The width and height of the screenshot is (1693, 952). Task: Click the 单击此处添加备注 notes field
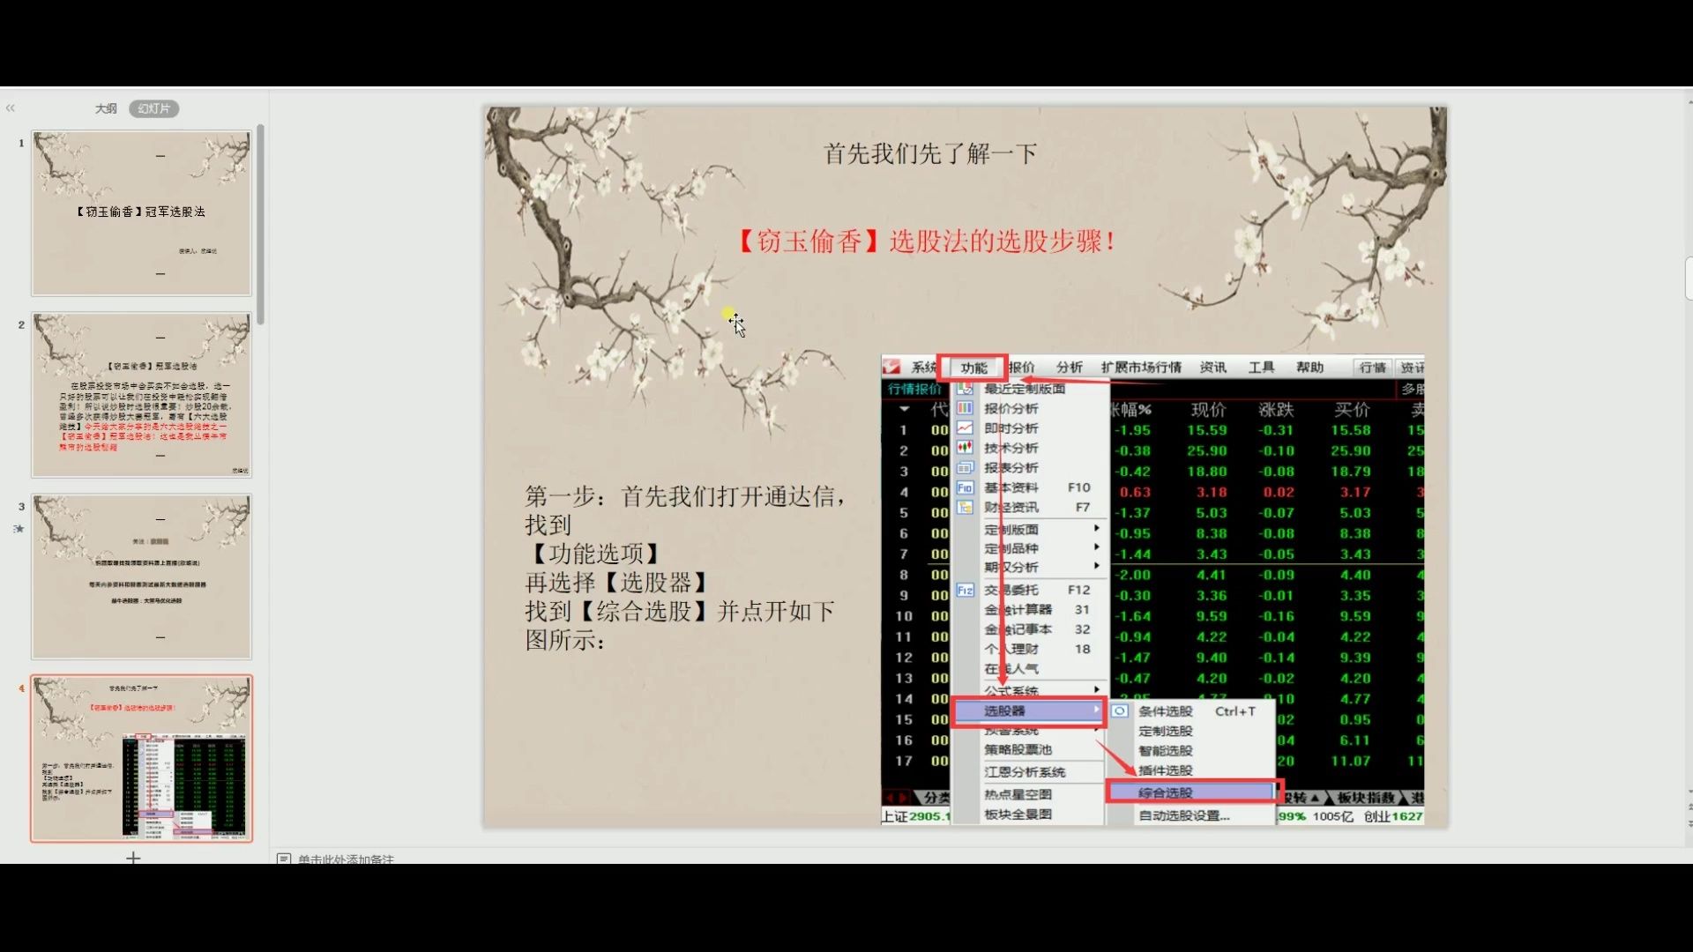[x=346, y=859]
